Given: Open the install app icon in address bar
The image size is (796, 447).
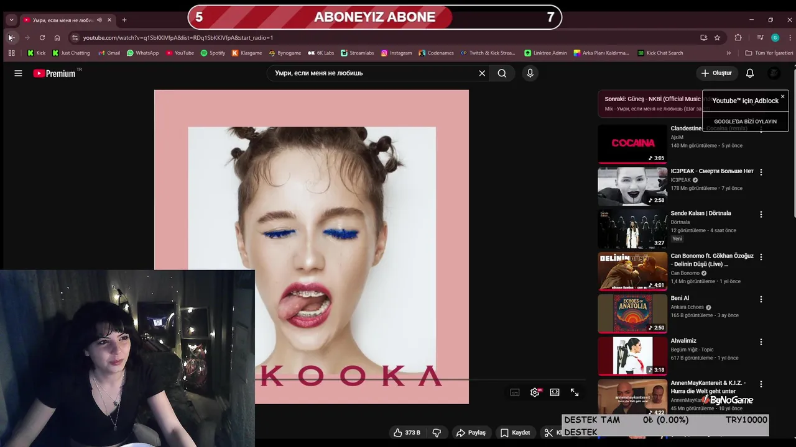Looking at the screenshot, I should [704, 38].
